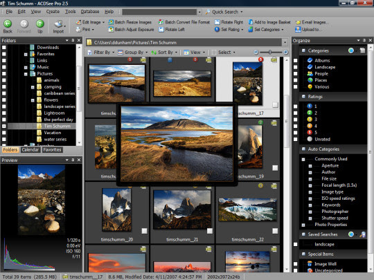Open the Import tool

58,27
